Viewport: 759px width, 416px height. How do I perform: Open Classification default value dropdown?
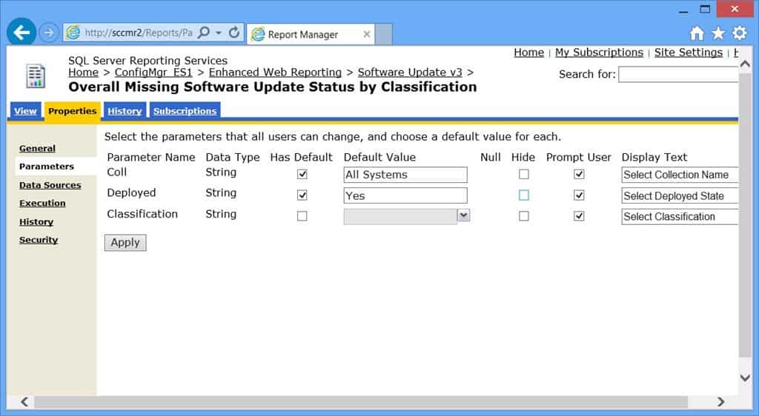pos(464,215)
